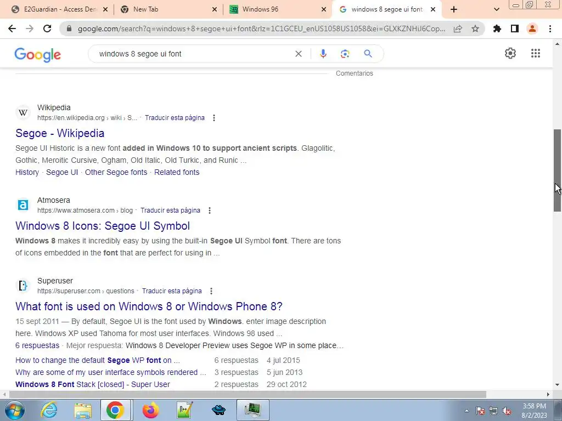Start voice search with microphone
This screenshot has height=421, width=562.
[x=323, y=54]
